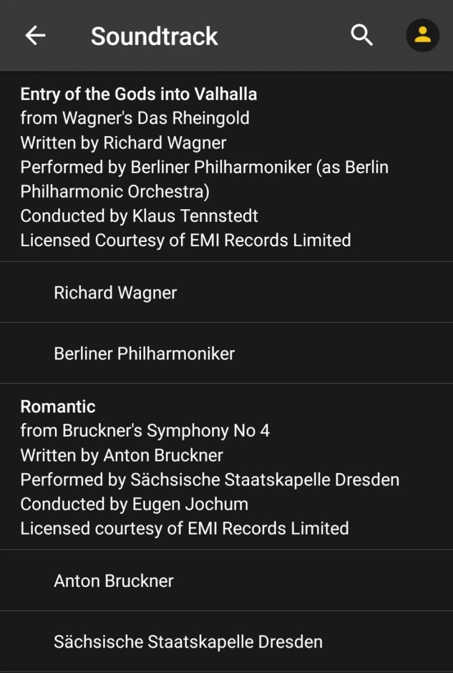Open the yellow user profile icon

click(x=422, y=35)
